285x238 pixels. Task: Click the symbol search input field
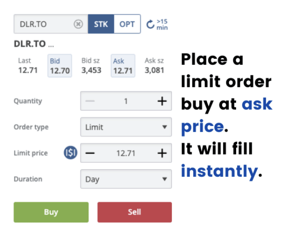pyautogui.click(x=44, y=24)
